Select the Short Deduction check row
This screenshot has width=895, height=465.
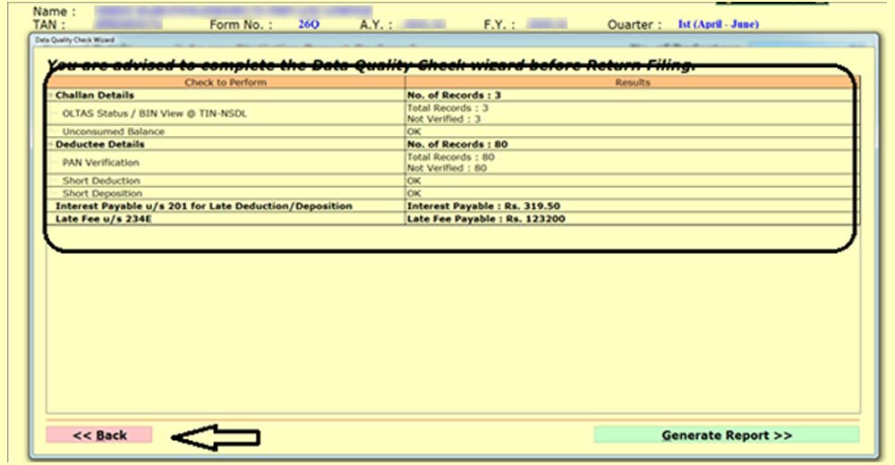pyautogui.click(x=454, y=181)
